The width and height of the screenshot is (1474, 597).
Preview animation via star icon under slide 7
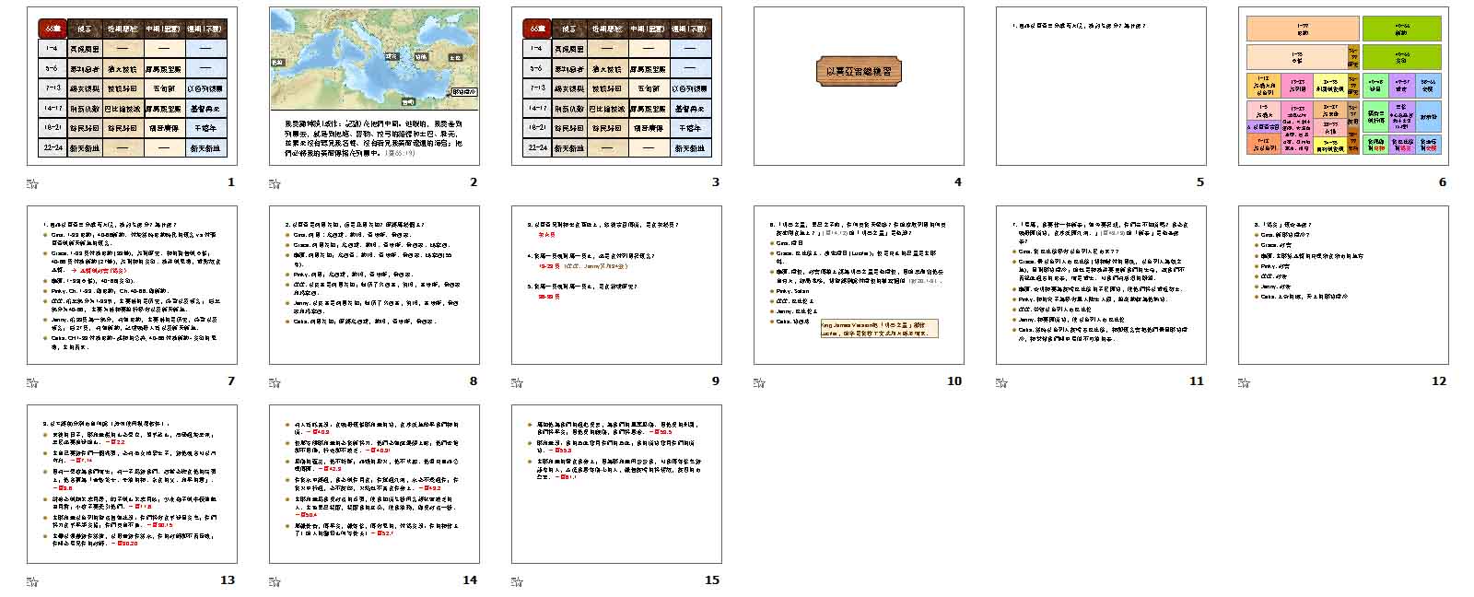coord(32,382)
